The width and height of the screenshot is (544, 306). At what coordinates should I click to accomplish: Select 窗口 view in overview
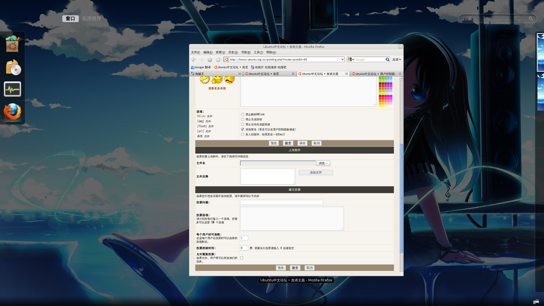71,19
